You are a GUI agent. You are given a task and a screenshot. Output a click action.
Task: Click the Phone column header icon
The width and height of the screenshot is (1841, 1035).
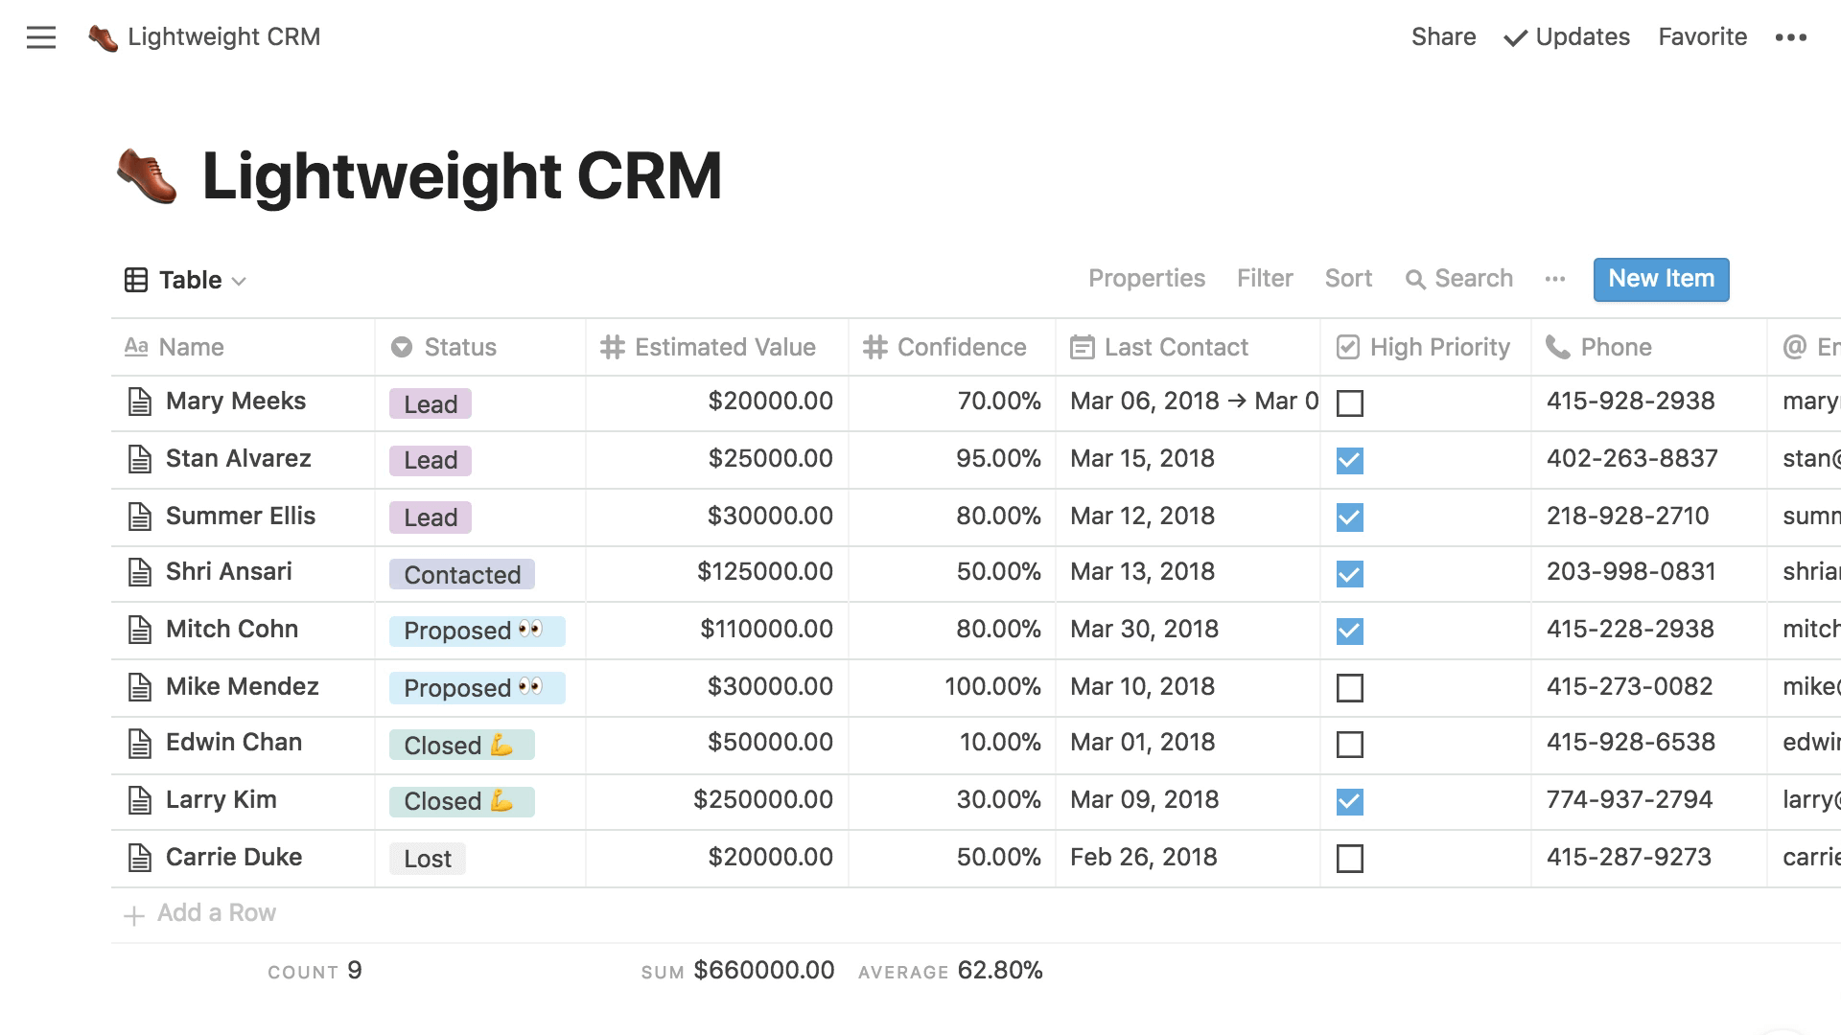[x=1556, y=346]
